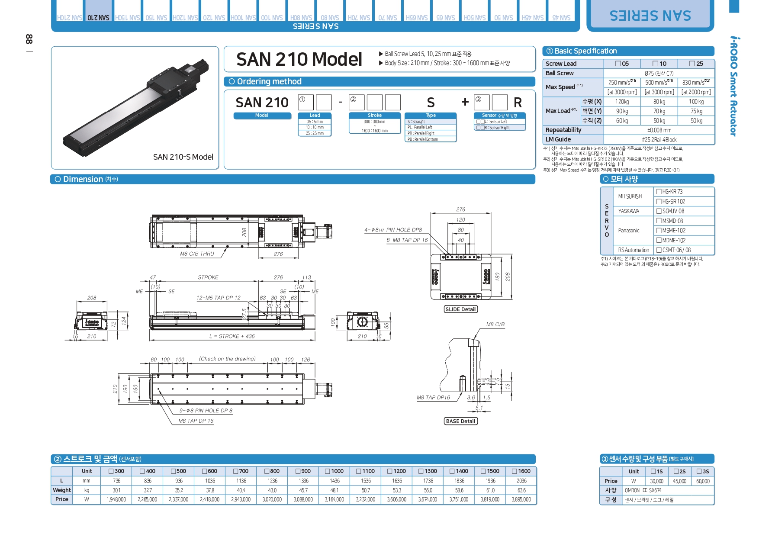Click the length '1436' in L row
This screenshot has height=537, width=759.
pos(334,481)
